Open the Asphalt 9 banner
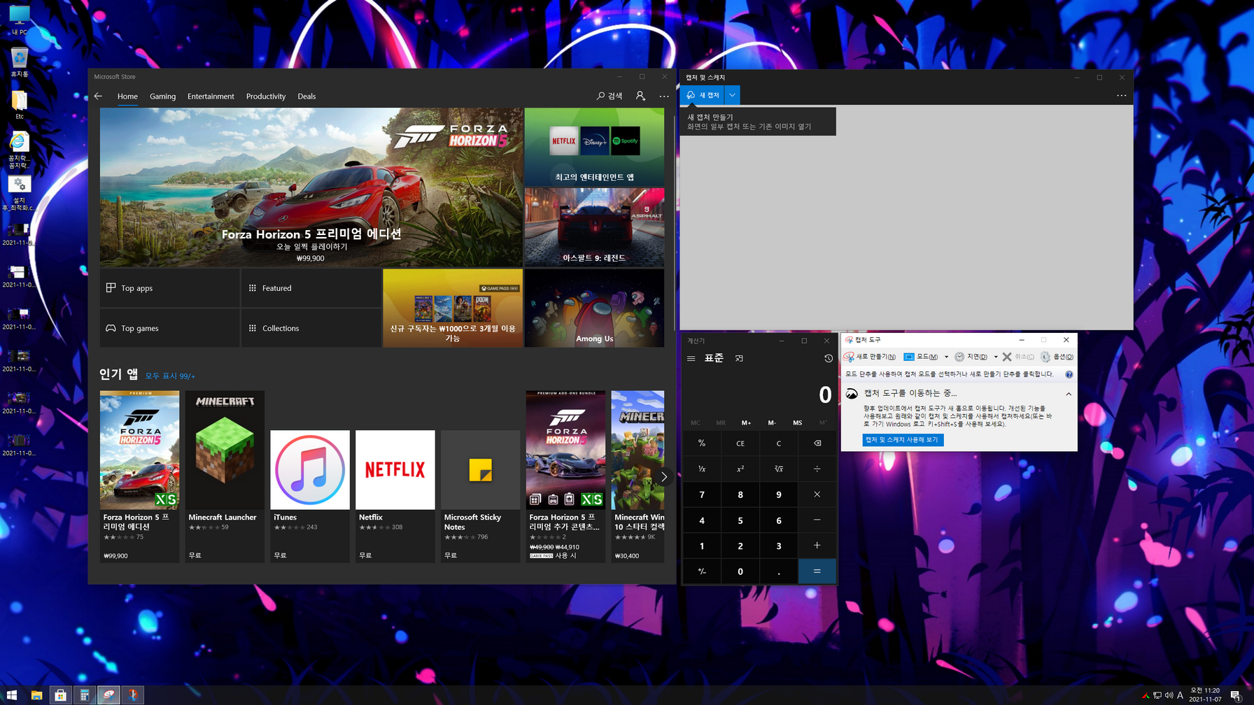The width and height of the screenshot is (1254, 705). coord(594,227)
